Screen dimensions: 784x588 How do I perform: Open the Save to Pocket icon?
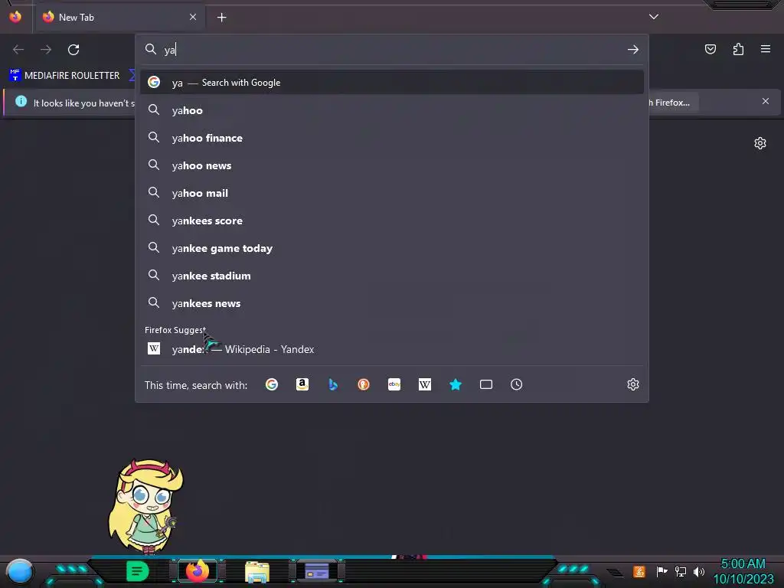tap(710, 49)
